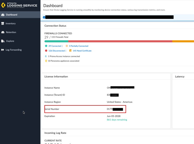Click the orange Partially Connected dot
This screenshot has height=144, width=194.
click(67, 46)
